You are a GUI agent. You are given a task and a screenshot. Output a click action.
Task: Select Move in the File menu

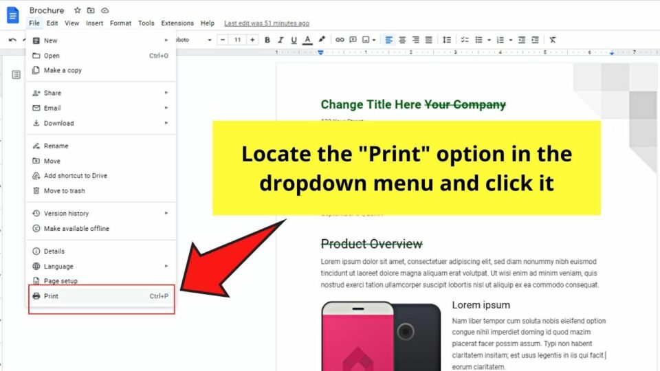[x=101, y=161]
